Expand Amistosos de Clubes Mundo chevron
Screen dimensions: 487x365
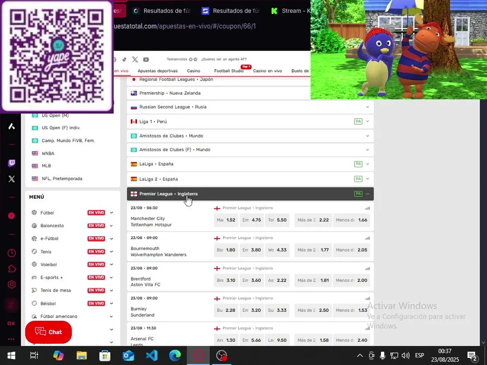pos(367,136)
